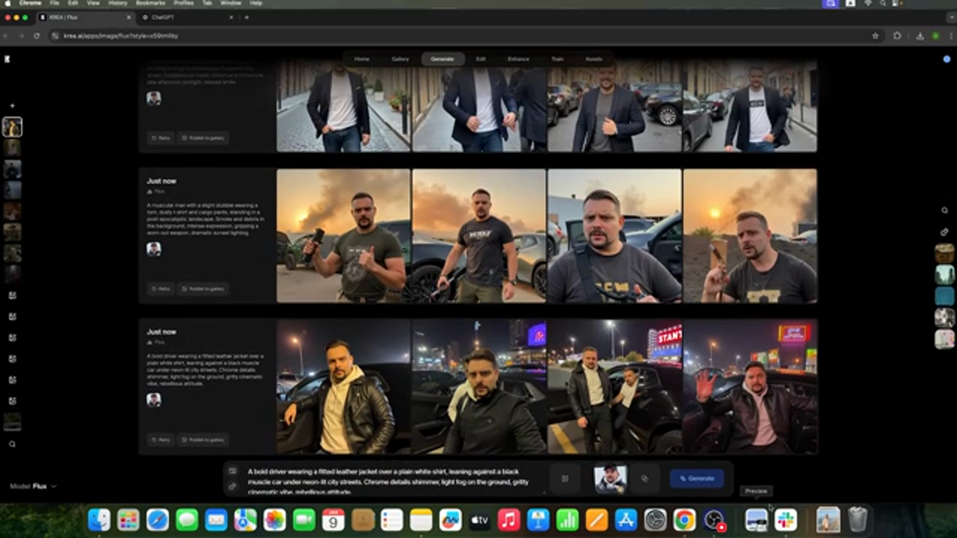
Task: Click the link icon on right sidebar
Action: point(945,232)
